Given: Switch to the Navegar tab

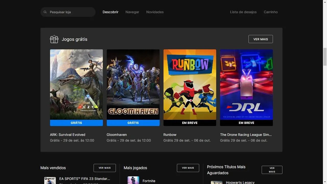Looking at the screenshot, I should click(132, 12).
